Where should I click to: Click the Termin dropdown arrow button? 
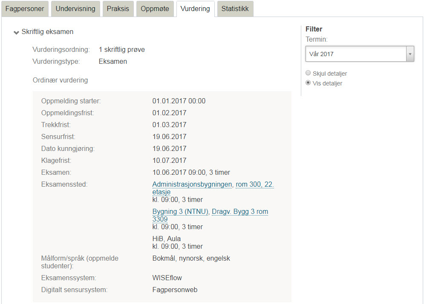point(410,54)
